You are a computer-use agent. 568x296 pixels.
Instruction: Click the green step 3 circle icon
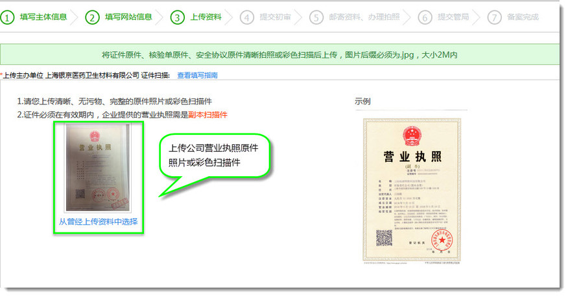178,17
